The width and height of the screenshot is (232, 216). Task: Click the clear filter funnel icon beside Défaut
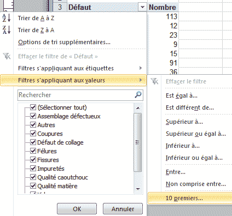tap(7, 56)
